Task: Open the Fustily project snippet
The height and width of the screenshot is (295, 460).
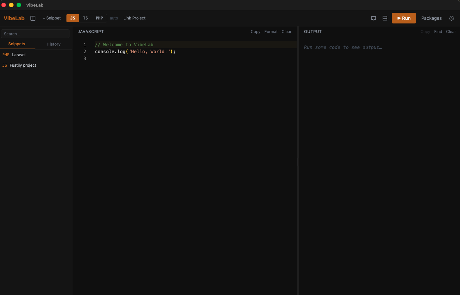Action: (36, 65)
